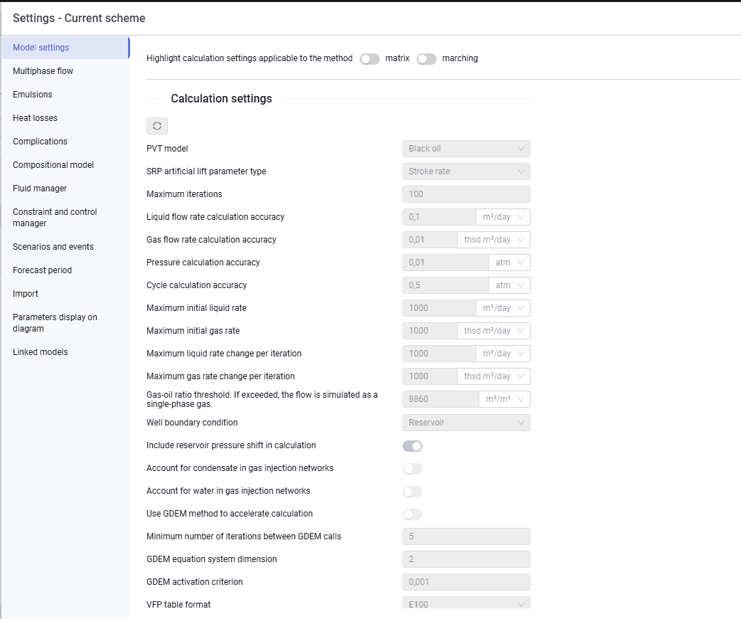This screenshot has width=741, height=619.
Task: Click Minimum number of iterations between GDEM calls field
Action: coord(467,536)
